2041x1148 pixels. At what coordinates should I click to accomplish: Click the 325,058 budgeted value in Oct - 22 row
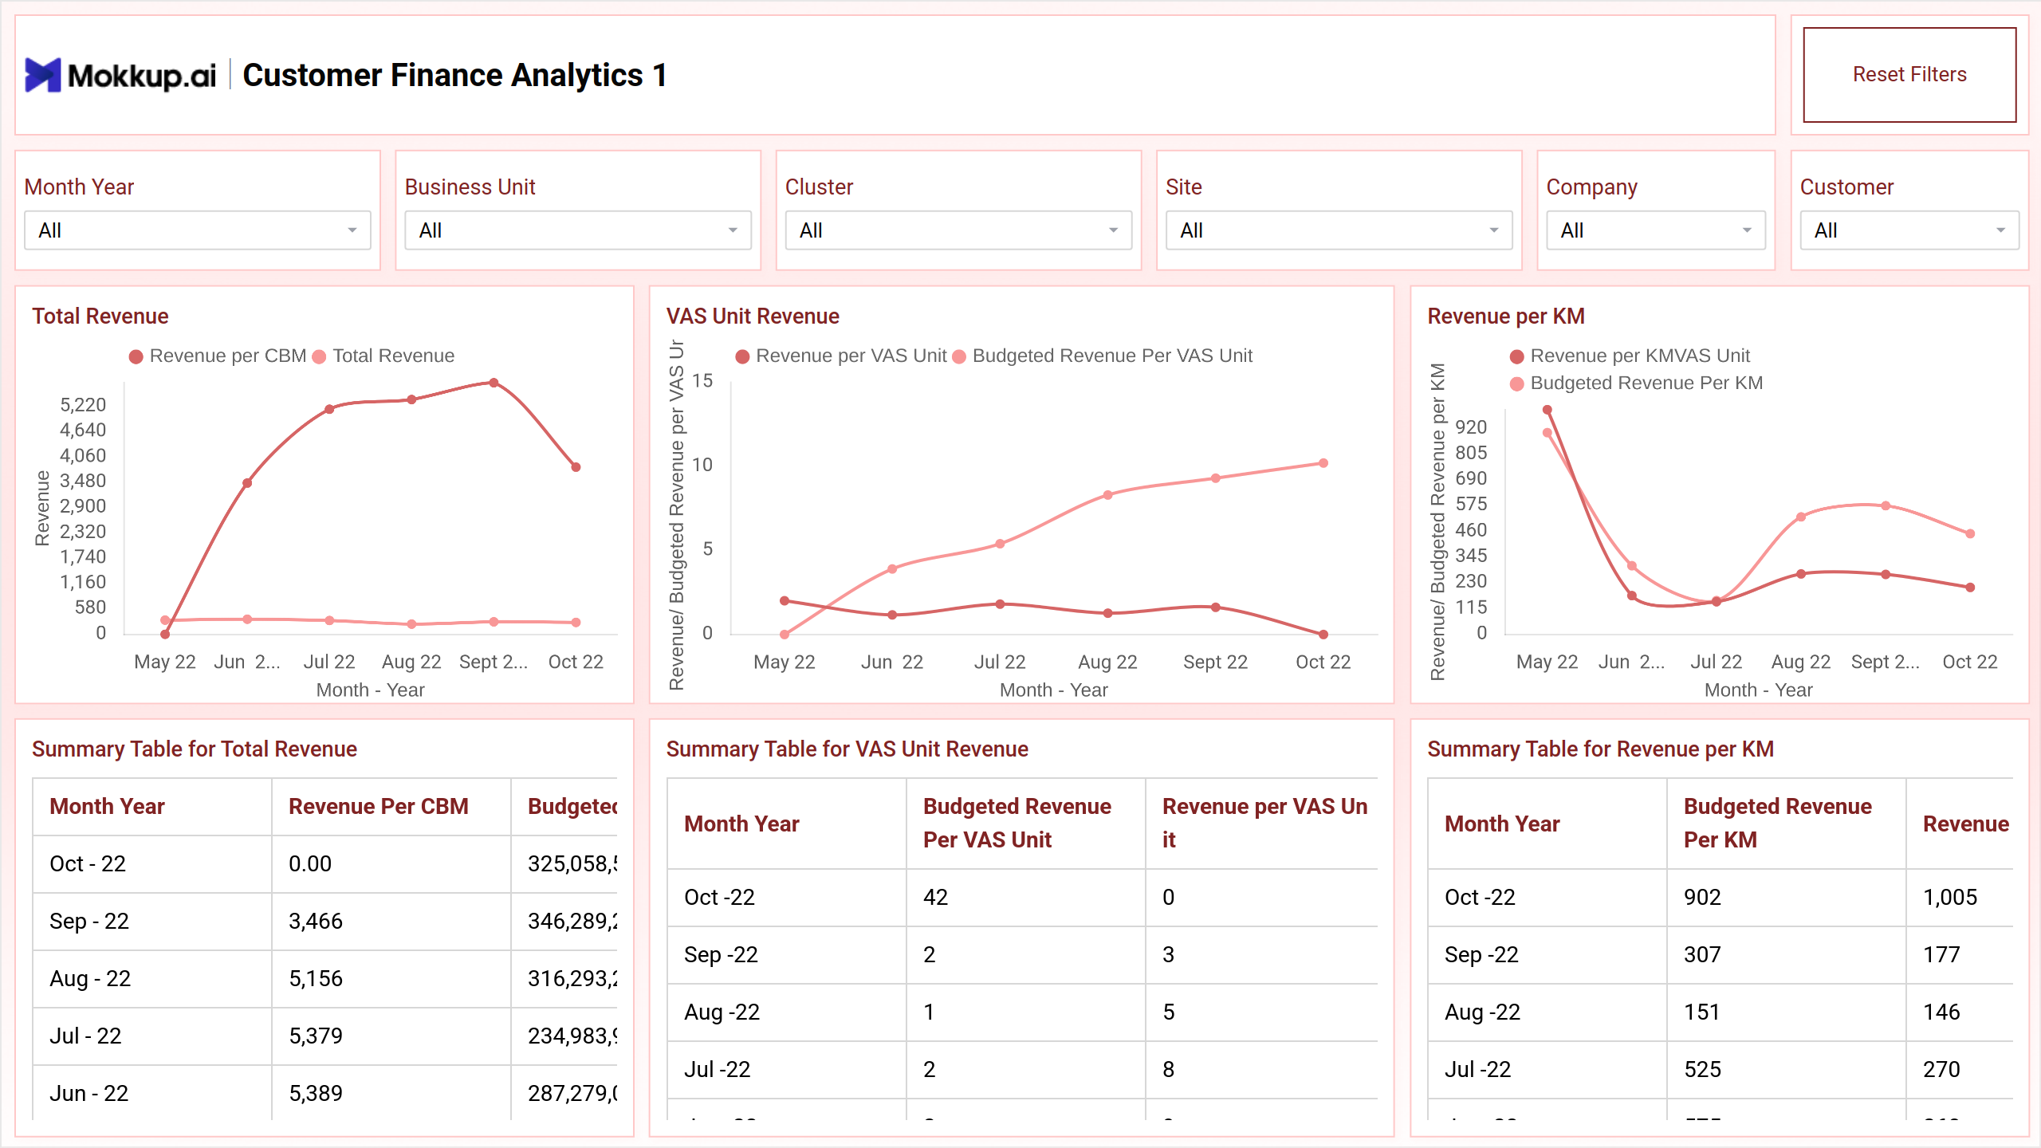572,864
